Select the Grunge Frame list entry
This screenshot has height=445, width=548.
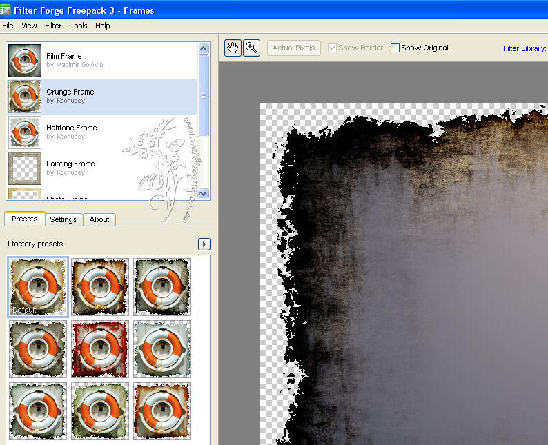(x=102, y=97)
